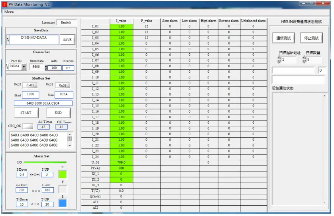Click the High alarm column header
This screenshot has height=216, width=334.
pos(208,21)
